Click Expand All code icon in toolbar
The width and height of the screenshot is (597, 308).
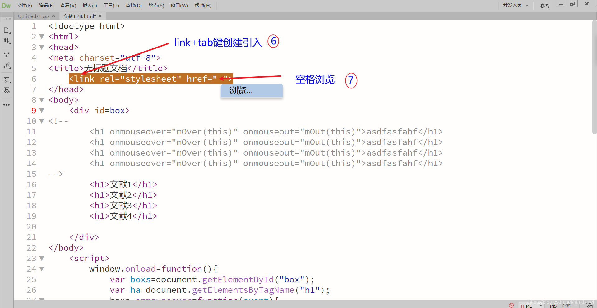[x=7, y=55]
